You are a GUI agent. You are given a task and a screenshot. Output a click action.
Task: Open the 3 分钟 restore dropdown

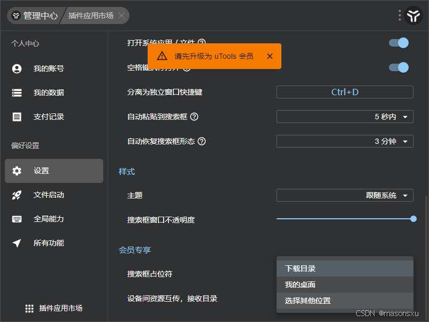point(344,141)
